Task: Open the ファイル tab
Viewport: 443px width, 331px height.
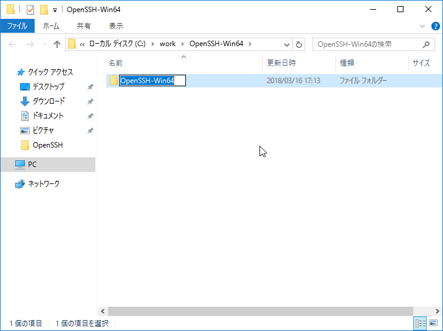Action: (18, 26)
